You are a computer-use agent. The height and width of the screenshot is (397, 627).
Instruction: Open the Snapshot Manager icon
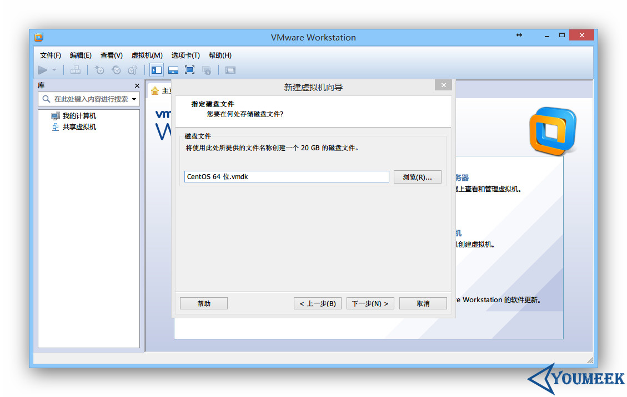pyautogui.click(x=133, y=69)
